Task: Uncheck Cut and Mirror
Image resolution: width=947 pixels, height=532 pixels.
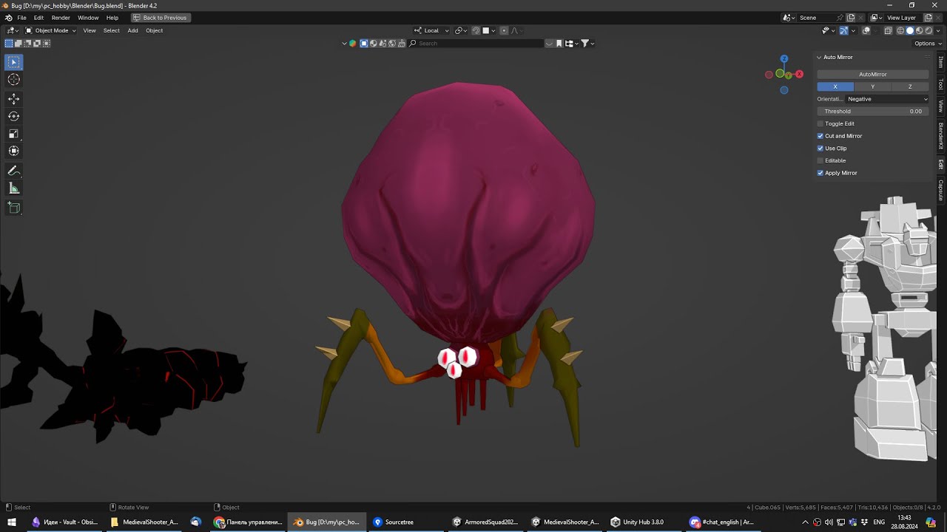Action: coord(820,136)
